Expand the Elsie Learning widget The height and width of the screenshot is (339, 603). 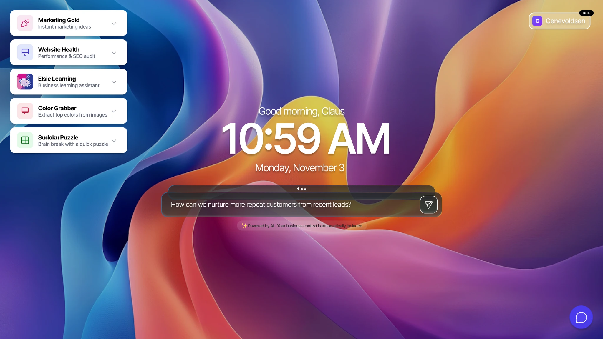point(114,82)
